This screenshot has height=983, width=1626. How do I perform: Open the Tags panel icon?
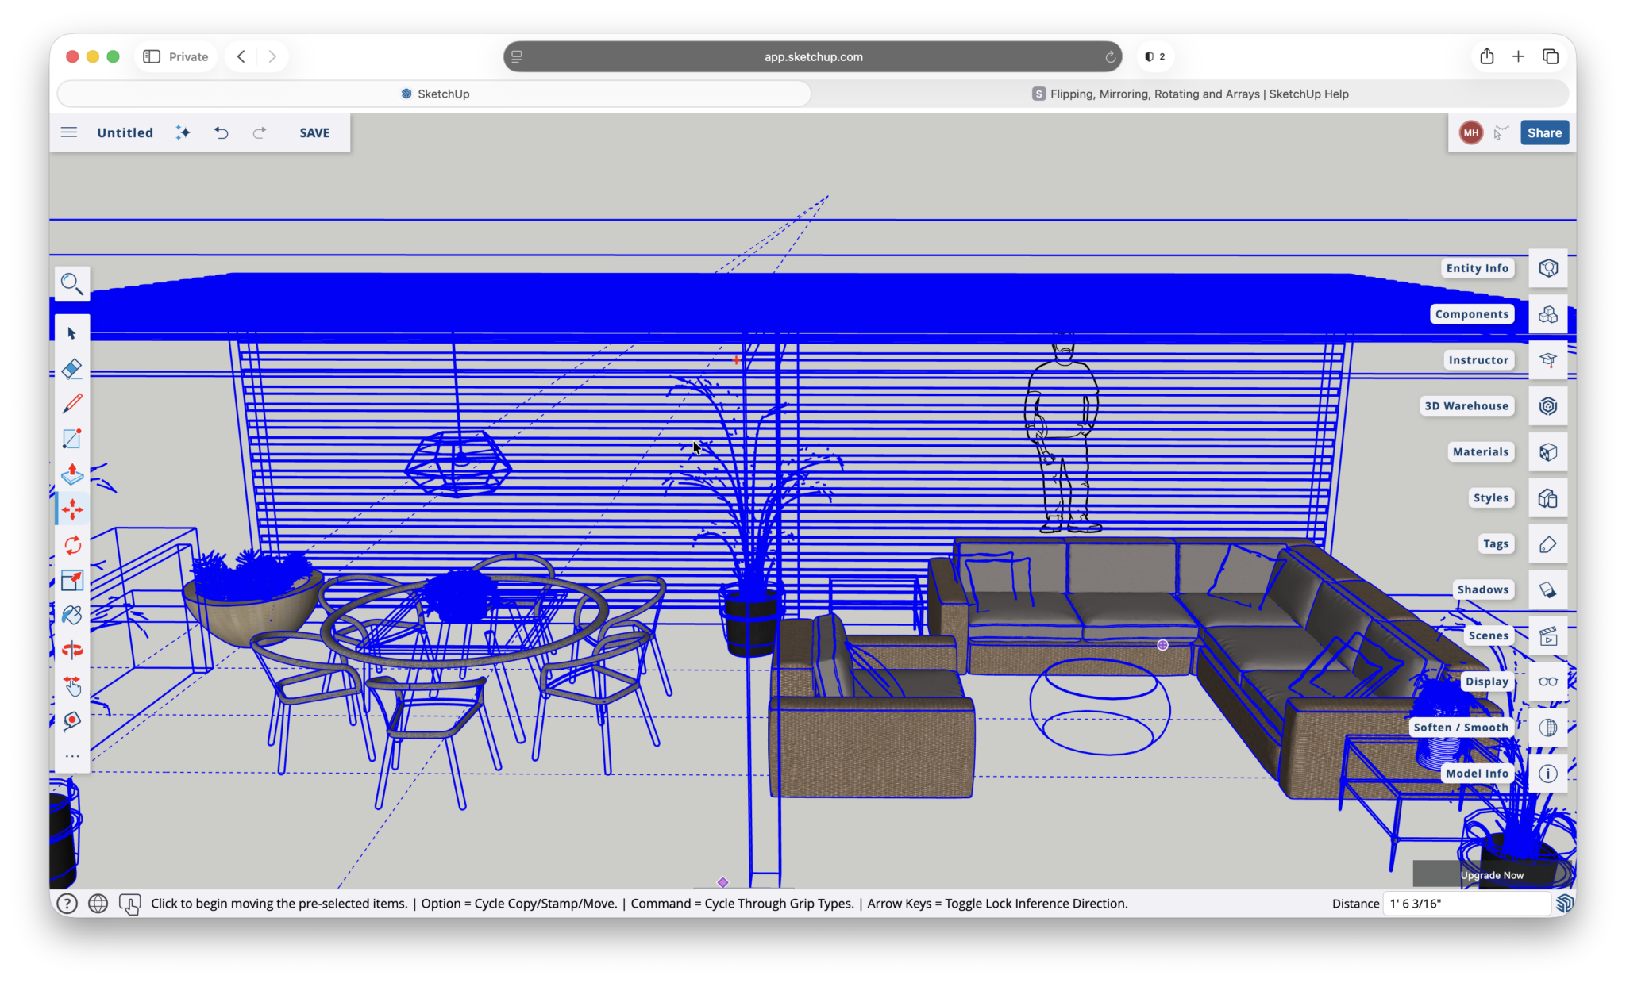[x=1548, y=544]
